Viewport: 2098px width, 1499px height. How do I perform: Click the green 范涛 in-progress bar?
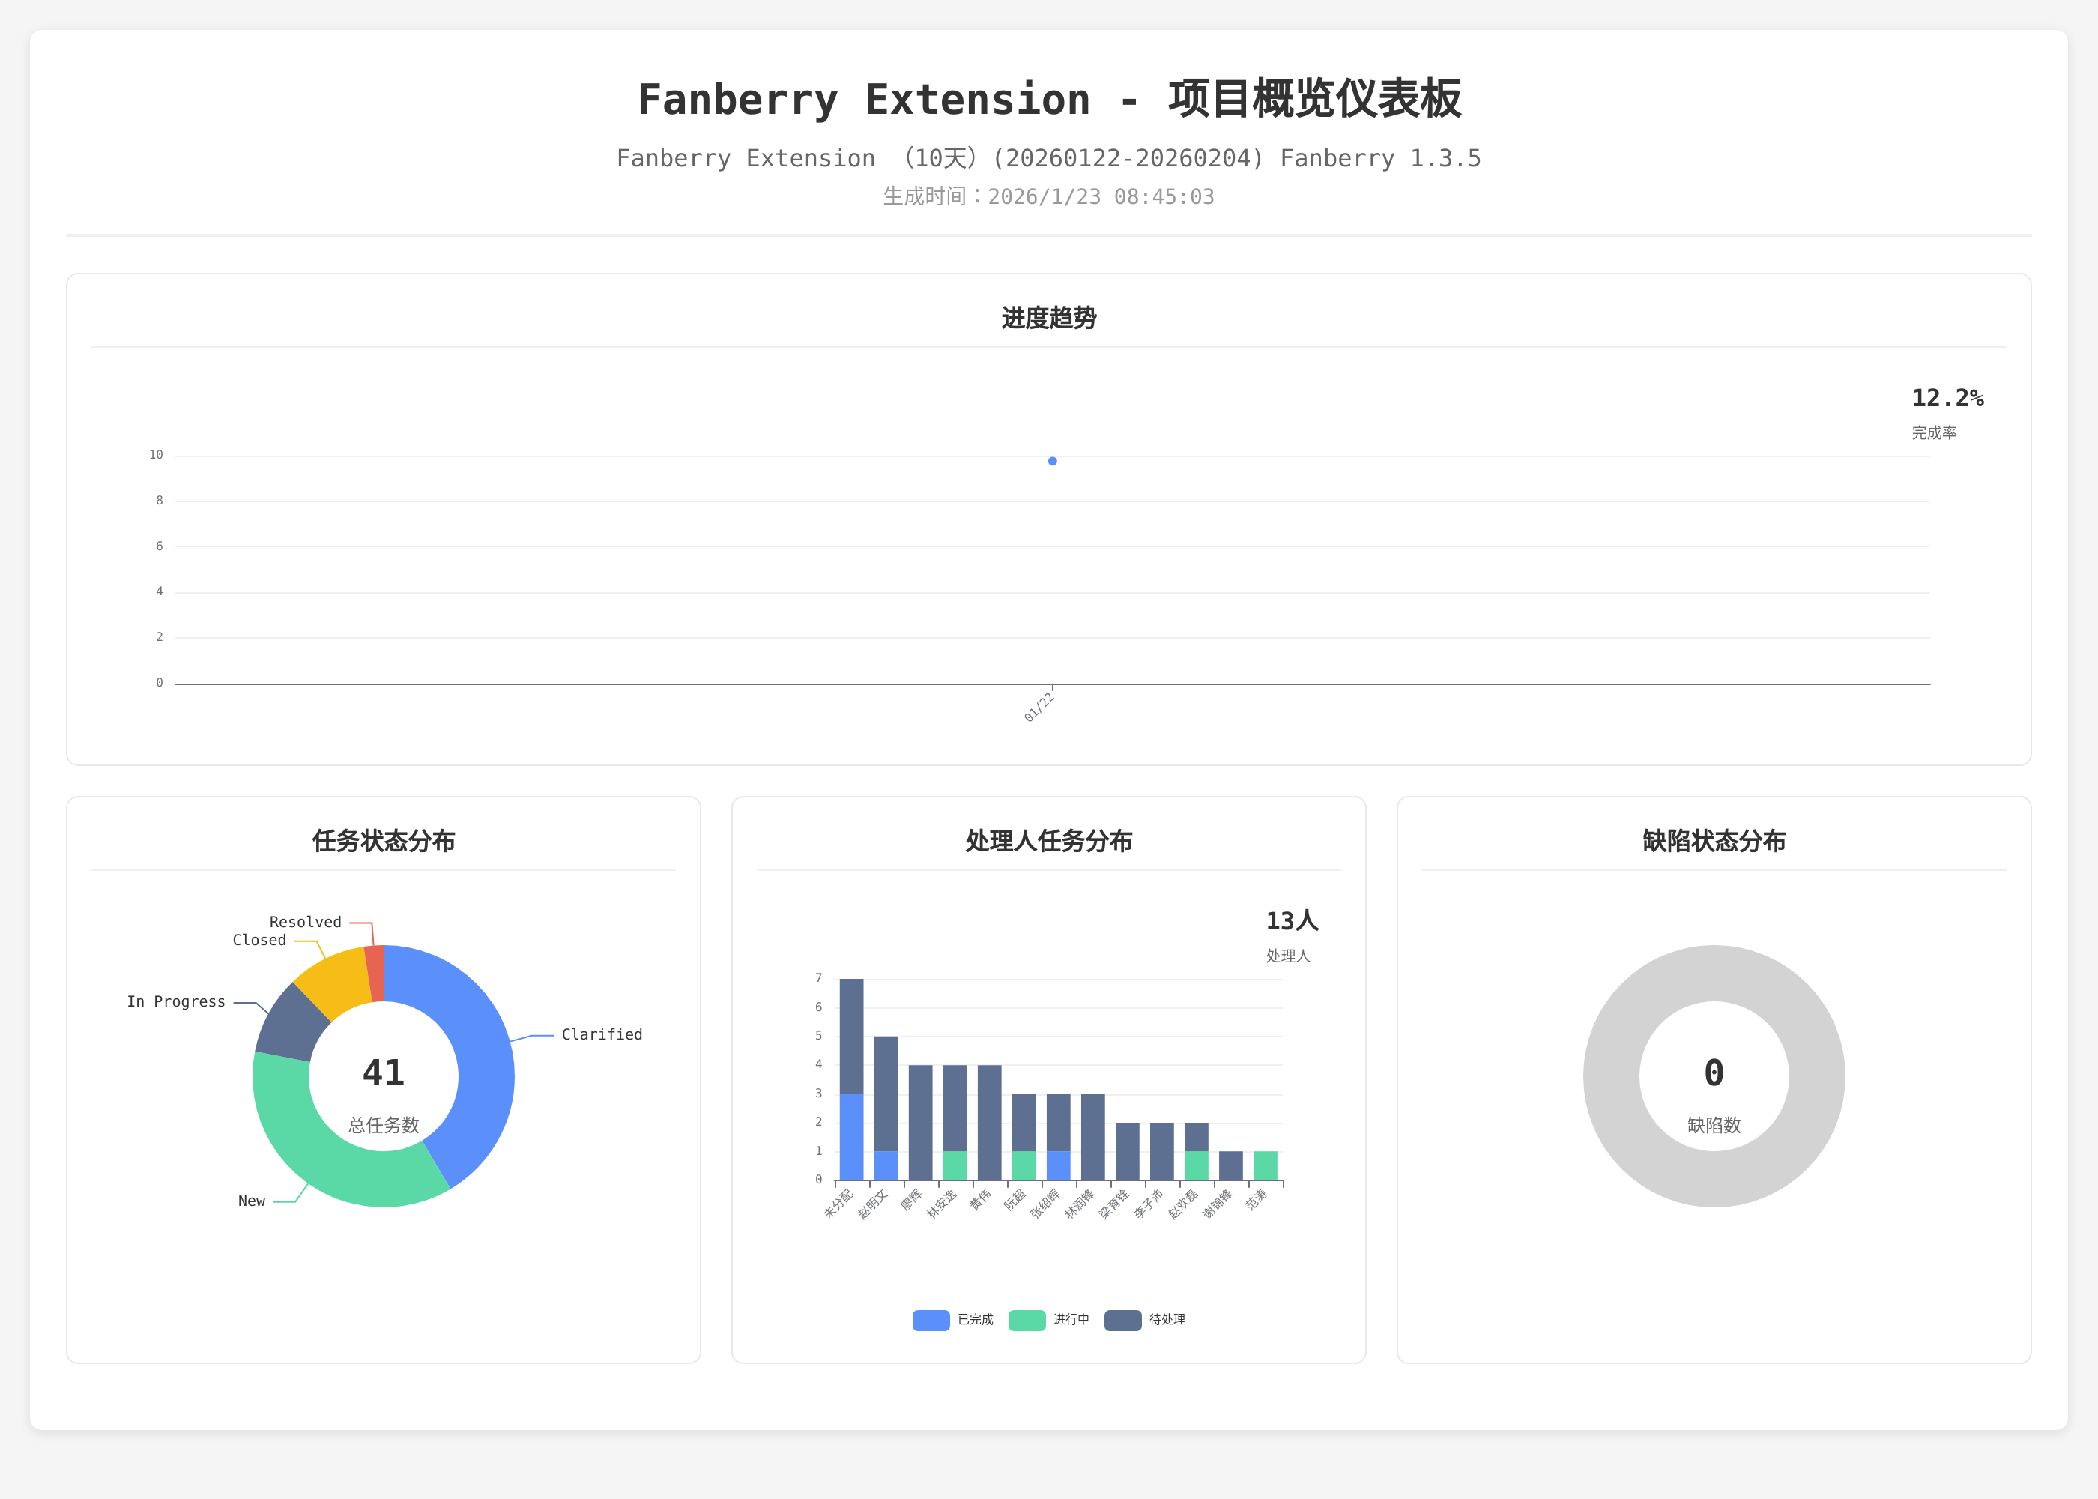1265,1165
